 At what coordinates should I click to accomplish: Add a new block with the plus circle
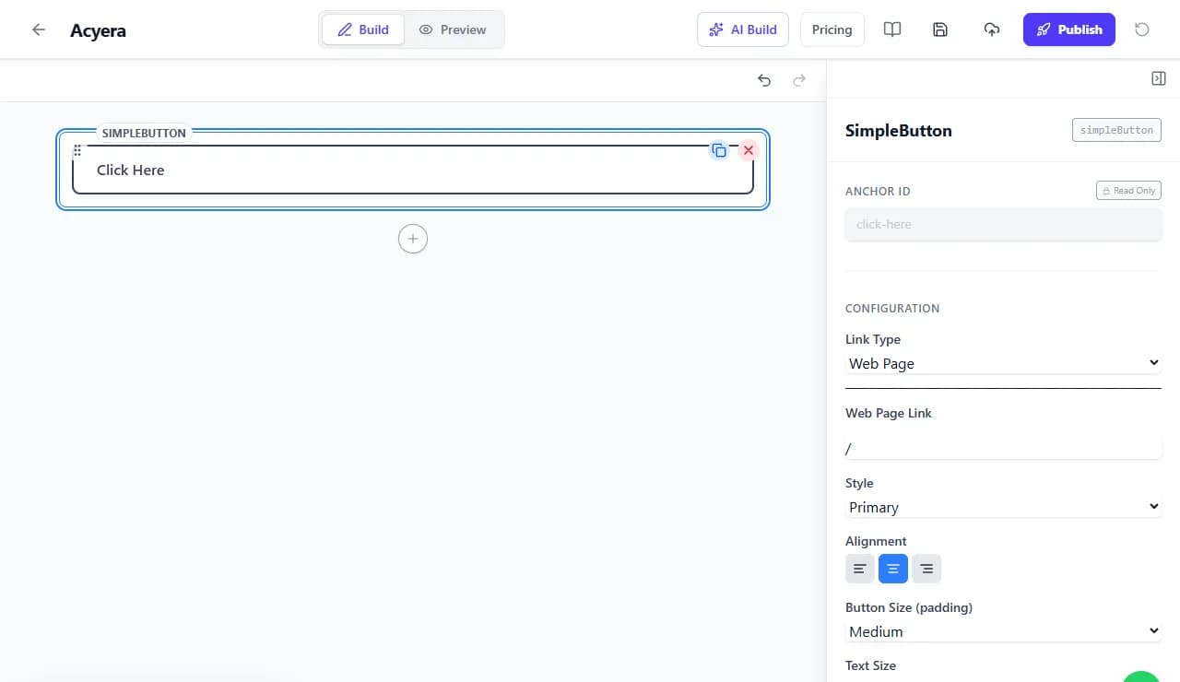tap(413, 239)
